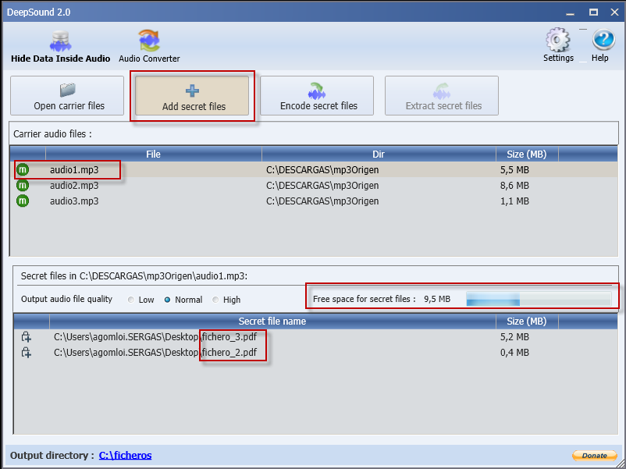626x469 pixels.
Task: Click the lock icon of fichero_3.pdf
Action: [x=27, y=337]
